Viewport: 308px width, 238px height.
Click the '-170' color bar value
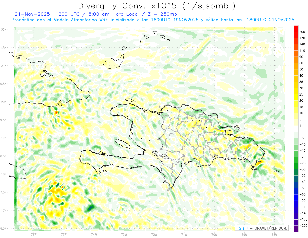click(303, 220)
